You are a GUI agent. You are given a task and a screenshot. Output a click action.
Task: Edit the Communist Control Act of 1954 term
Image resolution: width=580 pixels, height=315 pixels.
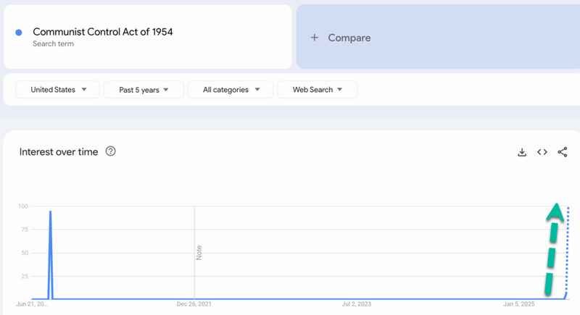102,32
